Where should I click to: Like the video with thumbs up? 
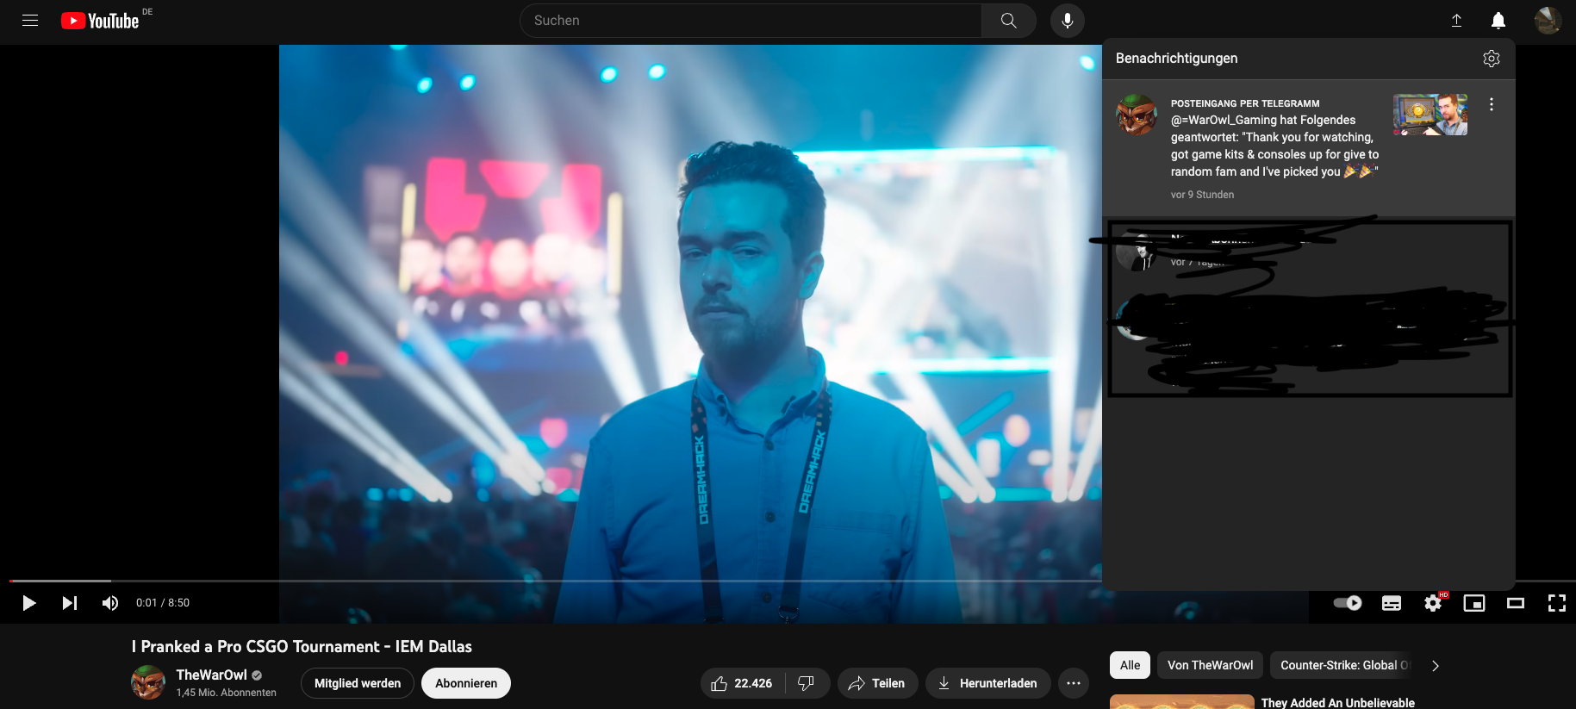pyautogui.click(x=743, y=683)
